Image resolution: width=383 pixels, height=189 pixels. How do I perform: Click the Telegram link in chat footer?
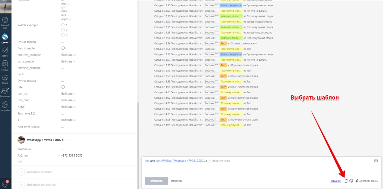(x=336, y=181)
